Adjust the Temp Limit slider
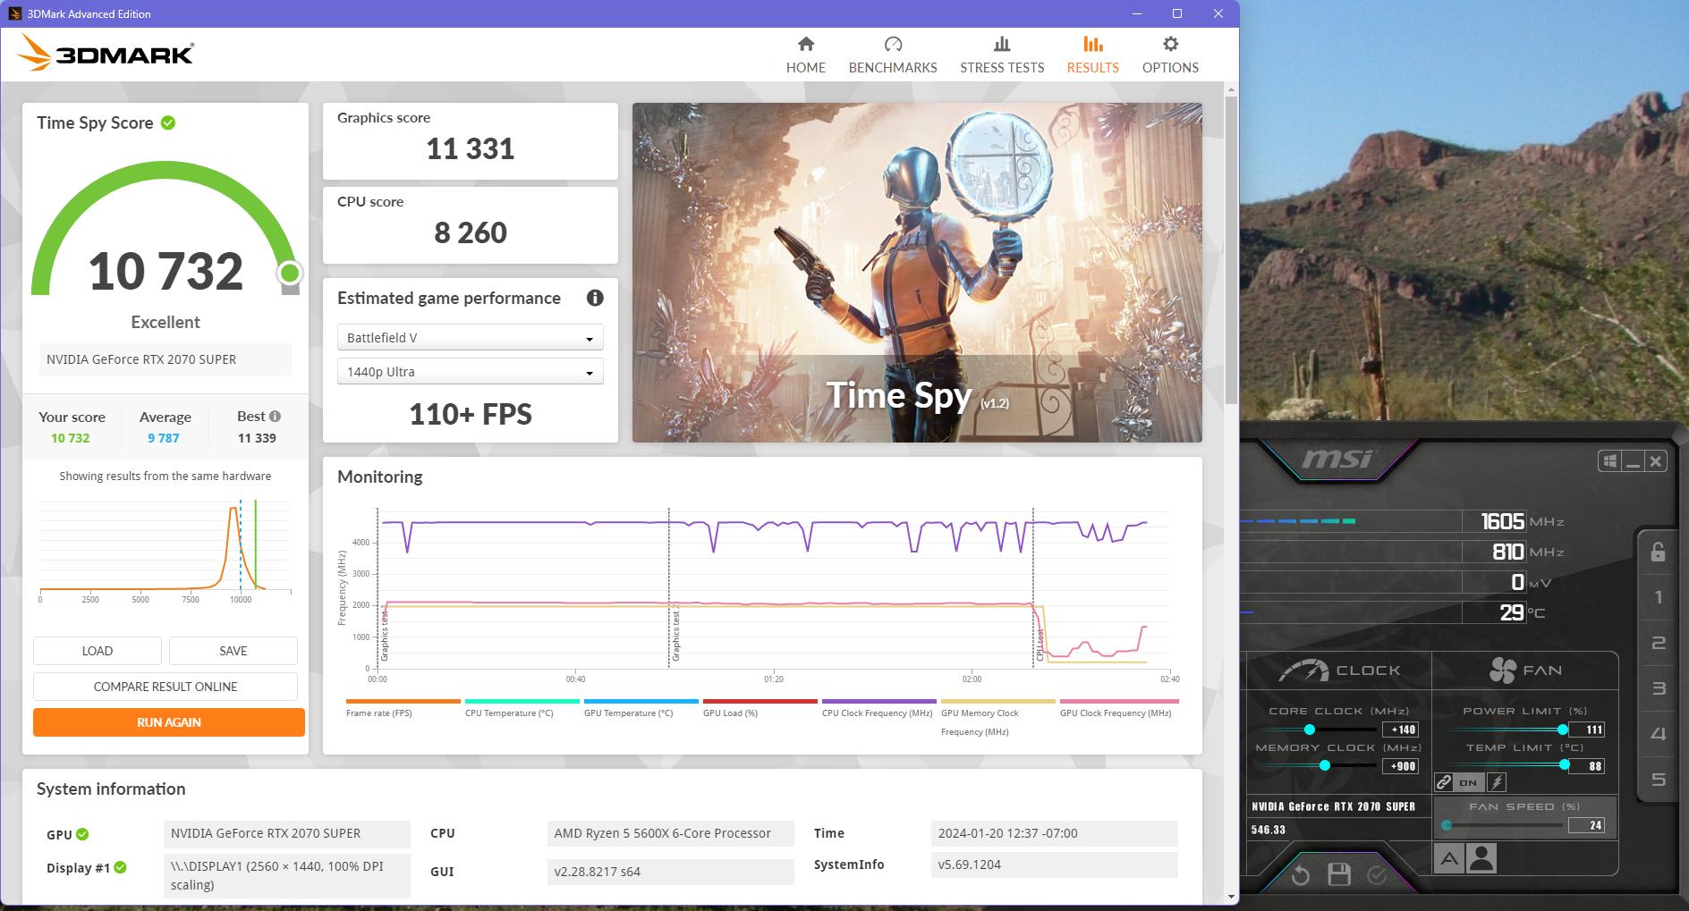This screenshot has height=911, width=1689. pos(1565,764)
